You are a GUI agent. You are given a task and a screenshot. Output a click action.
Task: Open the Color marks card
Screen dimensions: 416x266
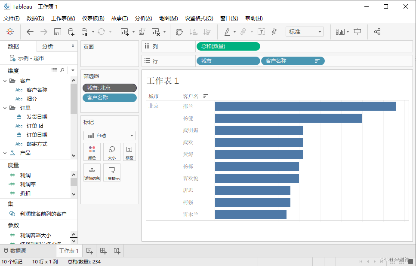pyautogui.click(x=92, y=152)
